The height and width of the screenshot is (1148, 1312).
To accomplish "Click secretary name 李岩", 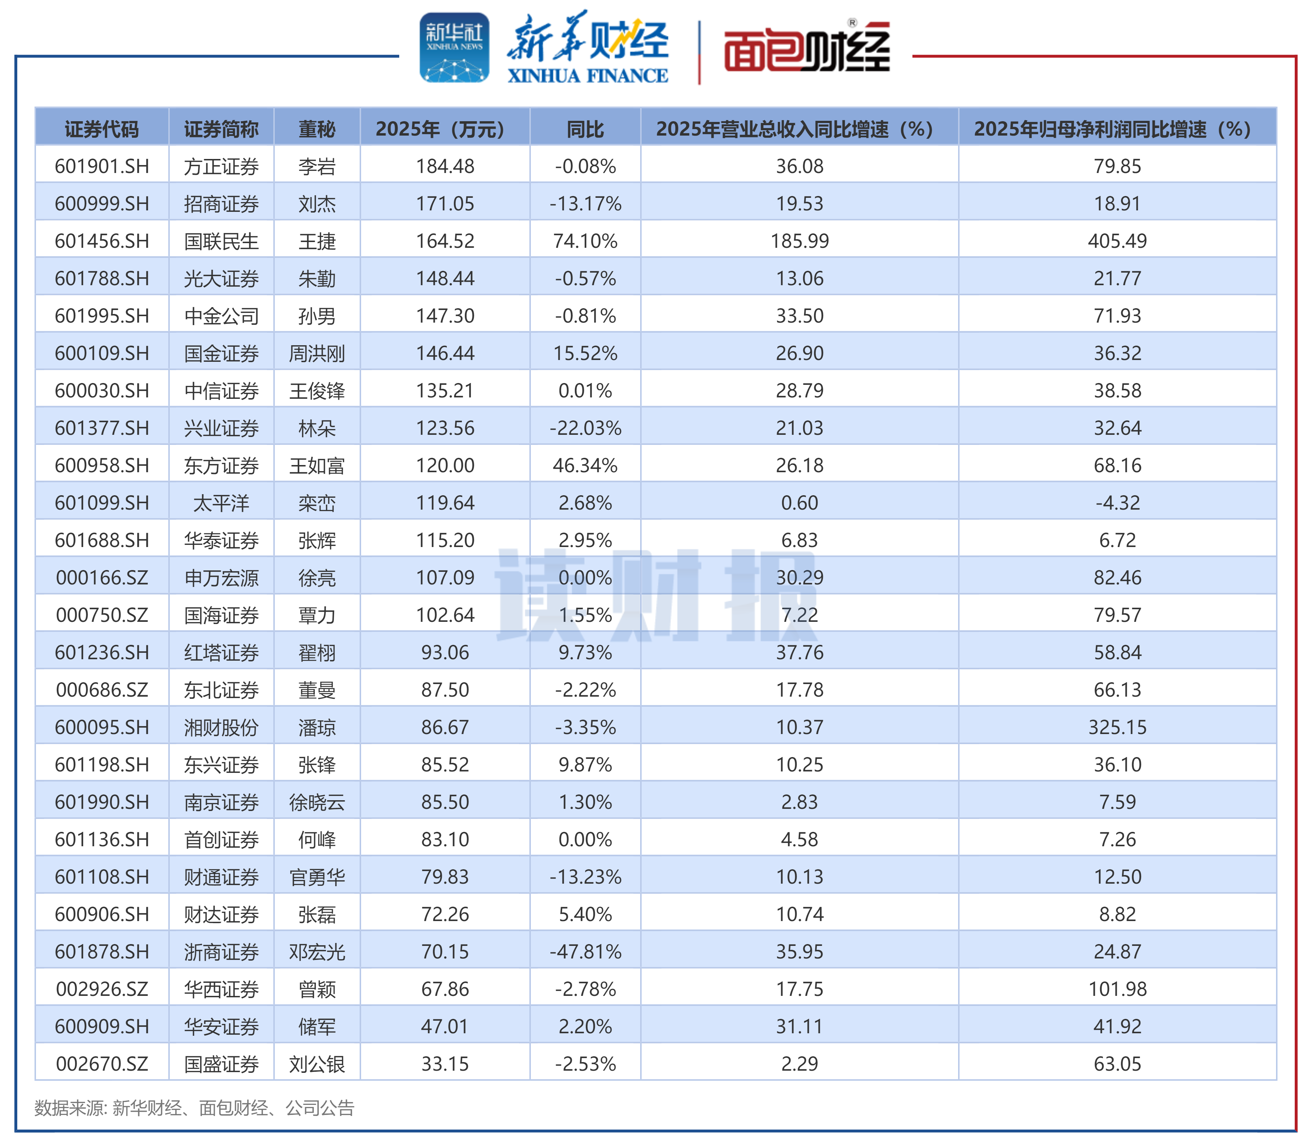I will 316,167.
